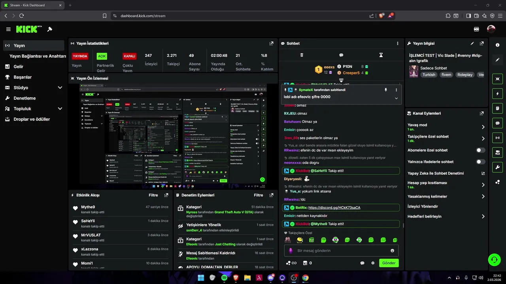The height and width of the screenshot is (284, 506).
Task: Click the Bir mesaj gönderin input field
Action: point(342,250)
